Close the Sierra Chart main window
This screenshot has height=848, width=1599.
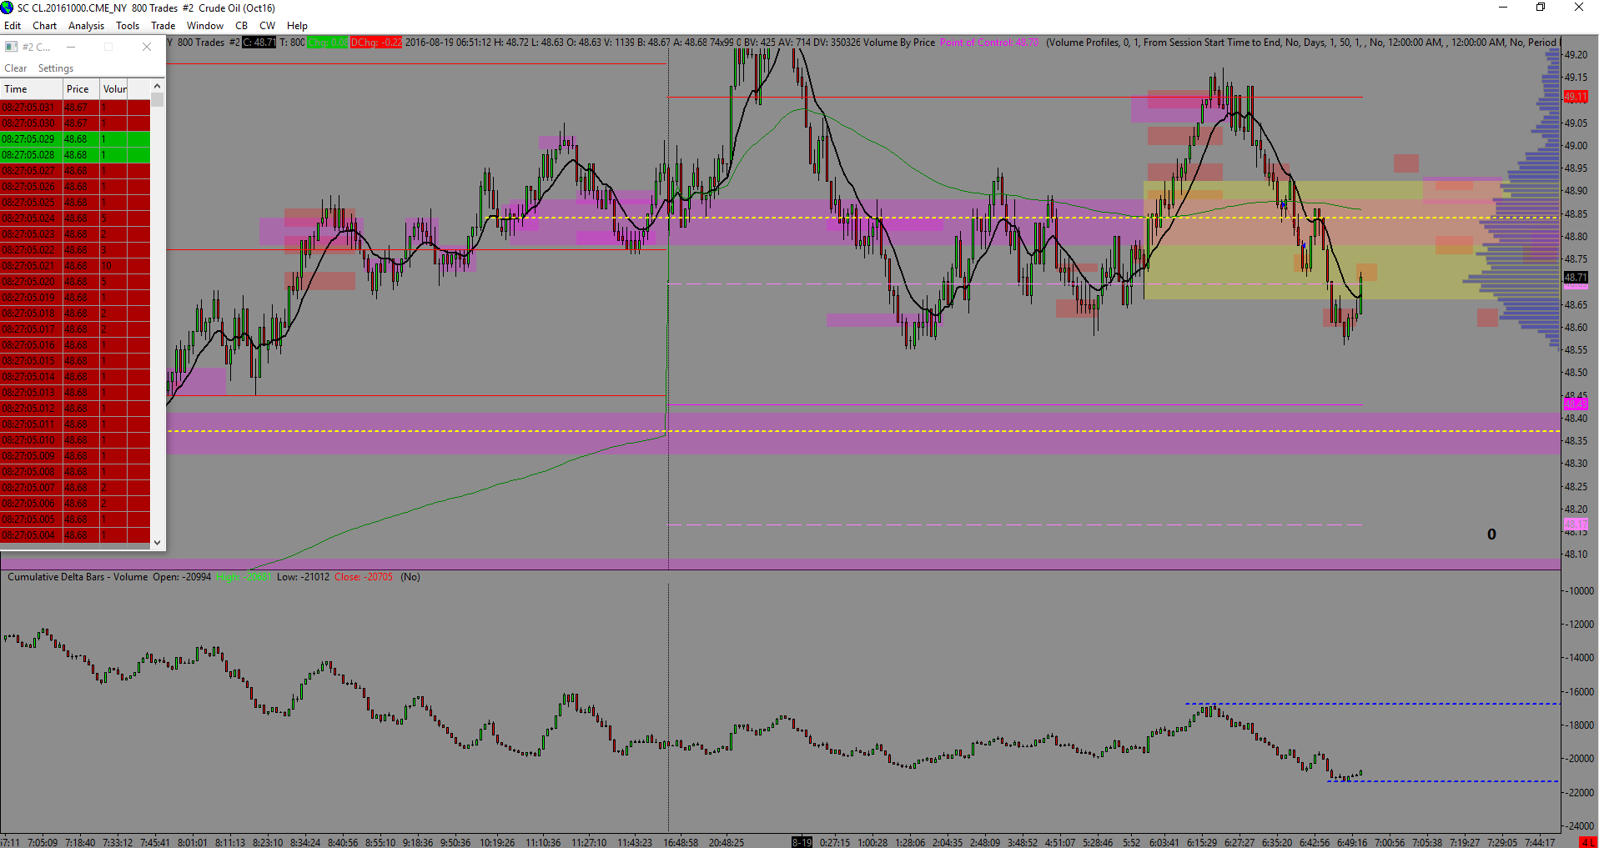coord(1579,8)
